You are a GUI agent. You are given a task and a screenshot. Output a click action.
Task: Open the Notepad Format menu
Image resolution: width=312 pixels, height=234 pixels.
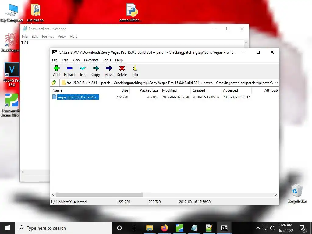click(x=48, y=37)
